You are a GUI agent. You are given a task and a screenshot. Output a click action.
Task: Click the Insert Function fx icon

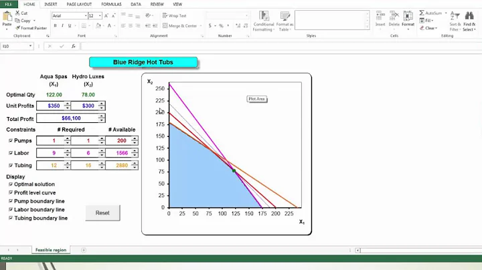[x=74, y=46]
